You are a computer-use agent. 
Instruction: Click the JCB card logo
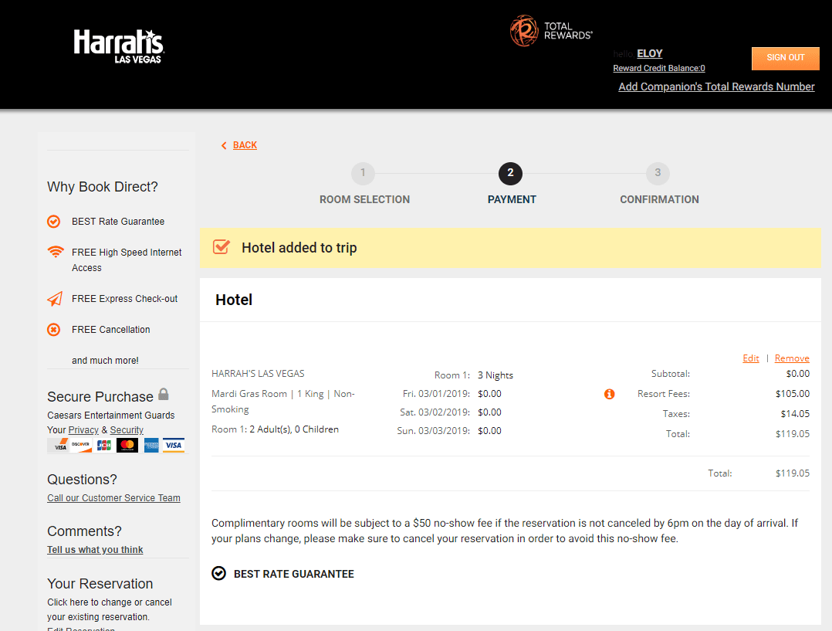(x=104, y=445)
